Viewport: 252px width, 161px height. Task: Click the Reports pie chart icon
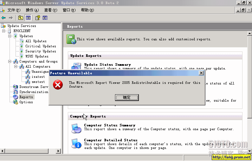[x=16, y=97]
